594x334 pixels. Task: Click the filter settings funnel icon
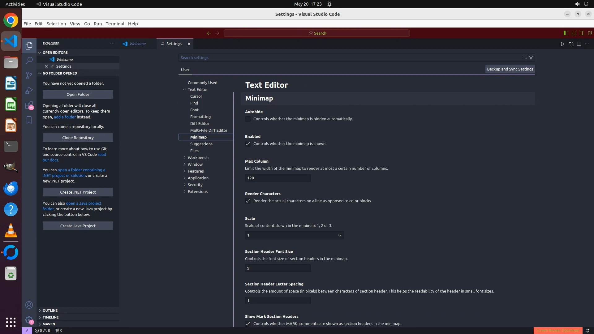pyautogui.click(x=531, y=58)
